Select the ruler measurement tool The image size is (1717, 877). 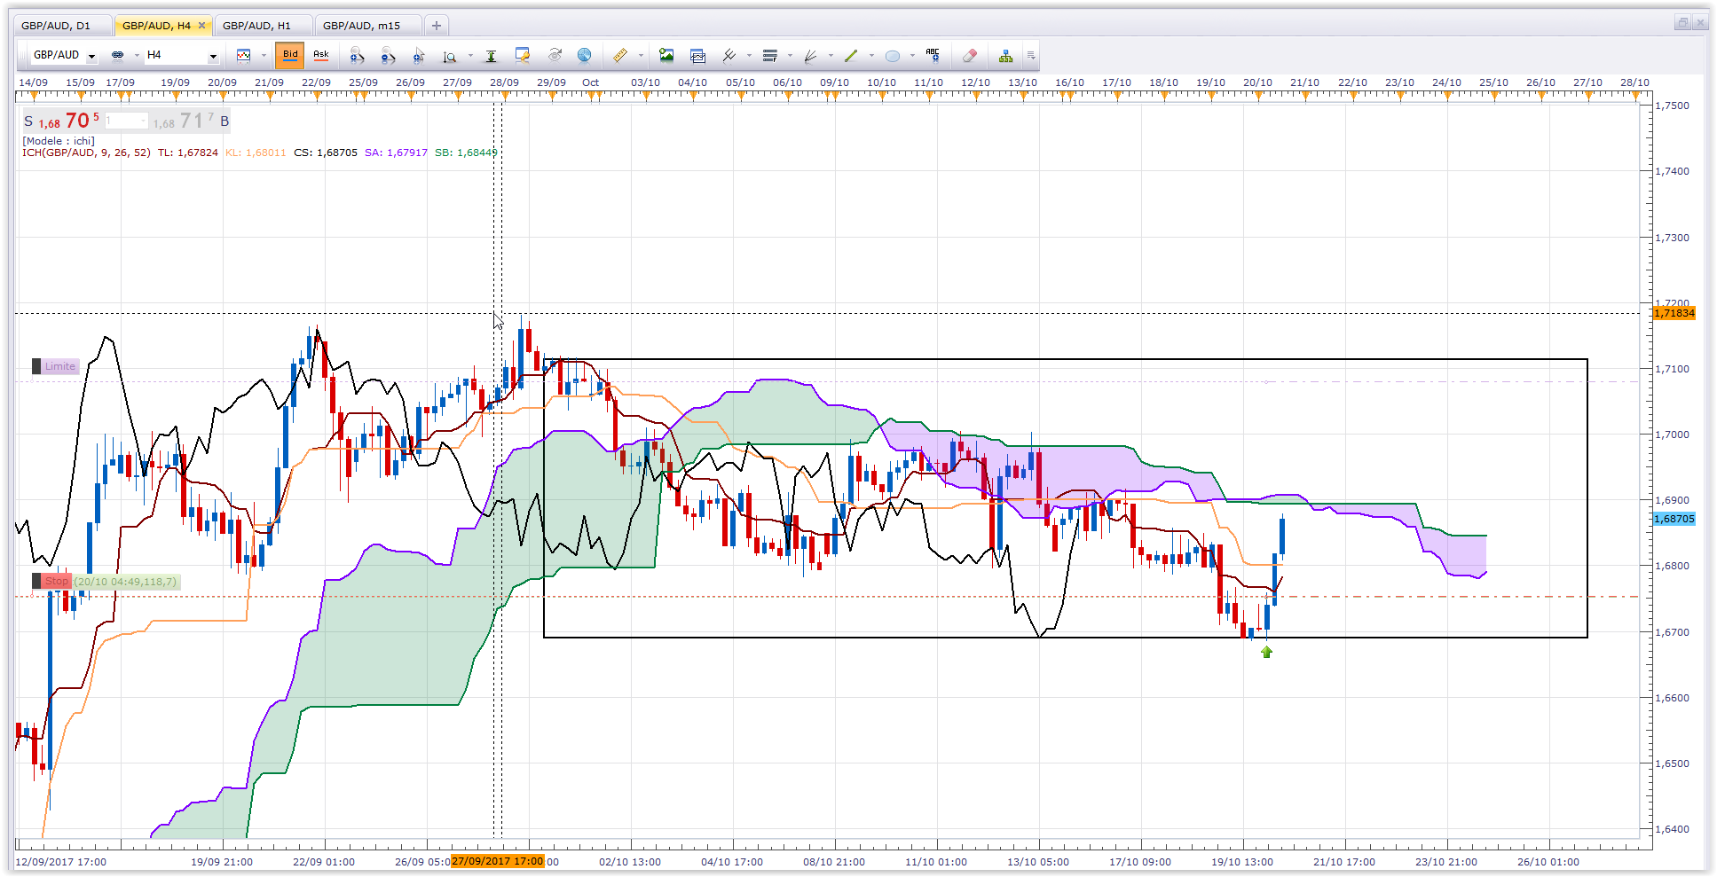[x=620, y=56]
